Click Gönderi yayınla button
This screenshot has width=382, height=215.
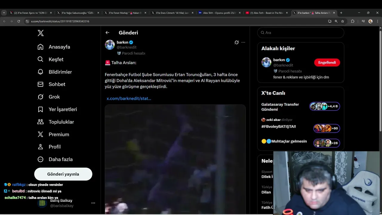click(63, 174)
